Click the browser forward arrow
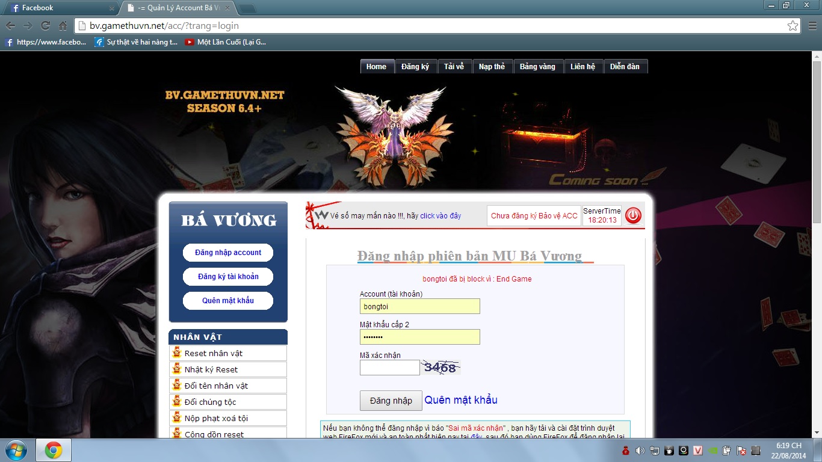Image resolution: width=822 pixels, height=462 pixels. pos(28,26)
